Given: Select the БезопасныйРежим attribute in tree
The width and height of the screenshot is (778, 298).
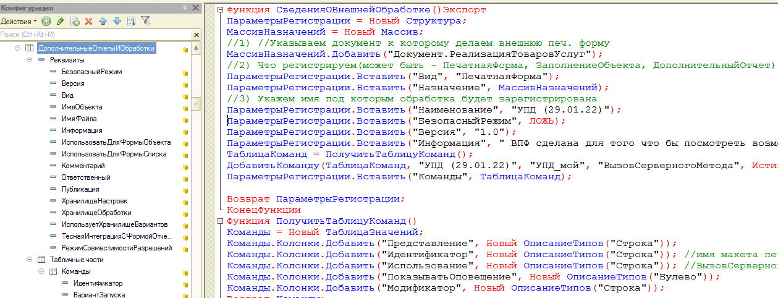Looking at the screenshot, I should [x=91, y=72].
